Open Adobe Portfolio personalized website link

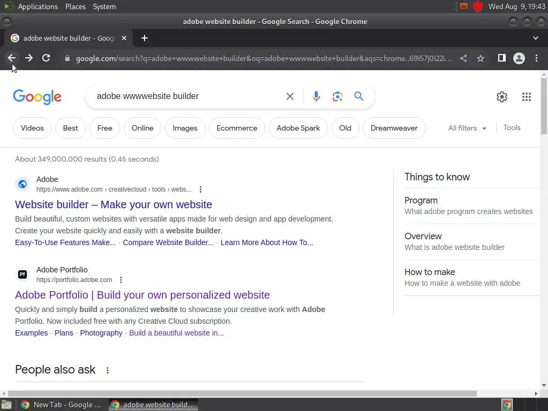142,295
